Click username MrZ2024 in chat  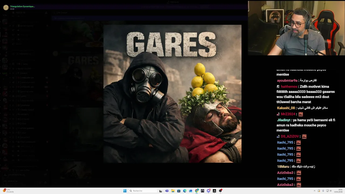288,114
